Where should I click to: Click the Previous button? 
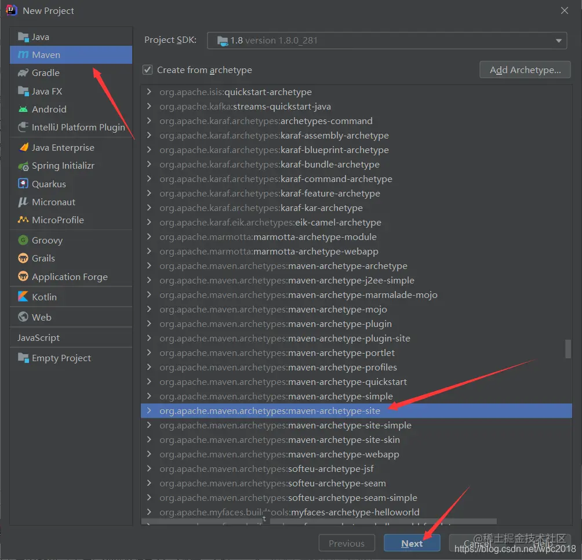(347, 543)
